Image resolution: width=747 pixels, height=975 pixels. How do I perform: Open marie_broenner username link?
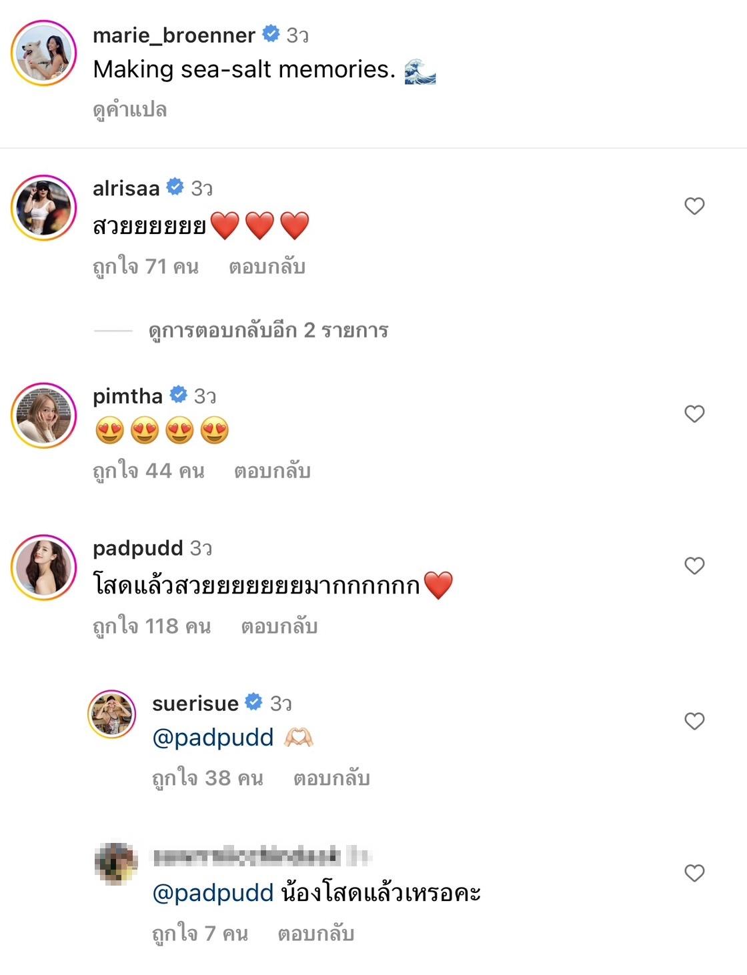[x=174, y=35]
